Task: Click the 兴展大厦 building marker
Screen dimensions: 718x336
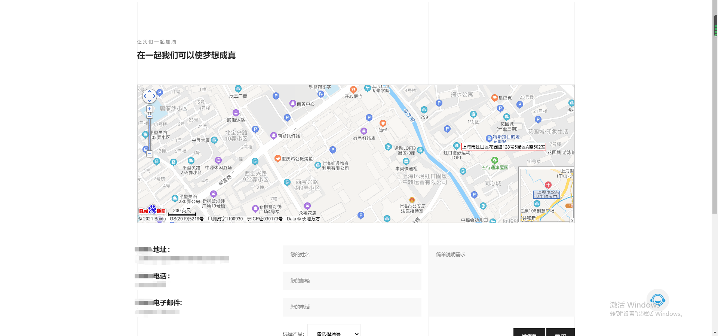Action: coord(214,140)
